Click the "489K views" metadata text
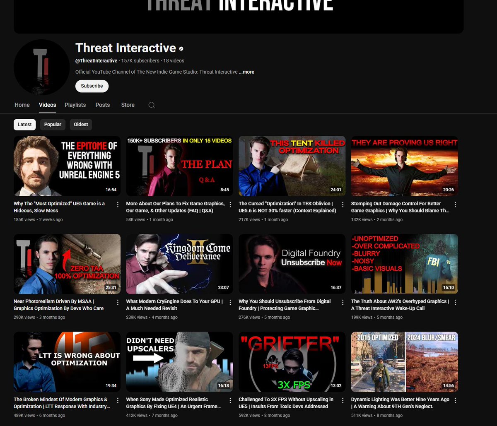The image size is (497, 426). point(24,415)
